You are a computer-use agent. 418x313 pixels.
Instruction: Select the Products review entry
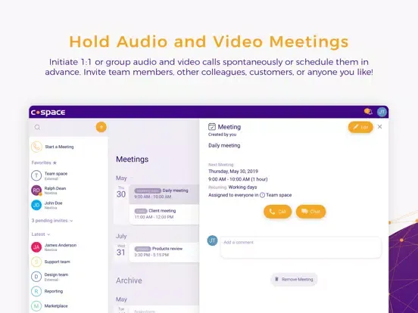click(x=164, y=252)
